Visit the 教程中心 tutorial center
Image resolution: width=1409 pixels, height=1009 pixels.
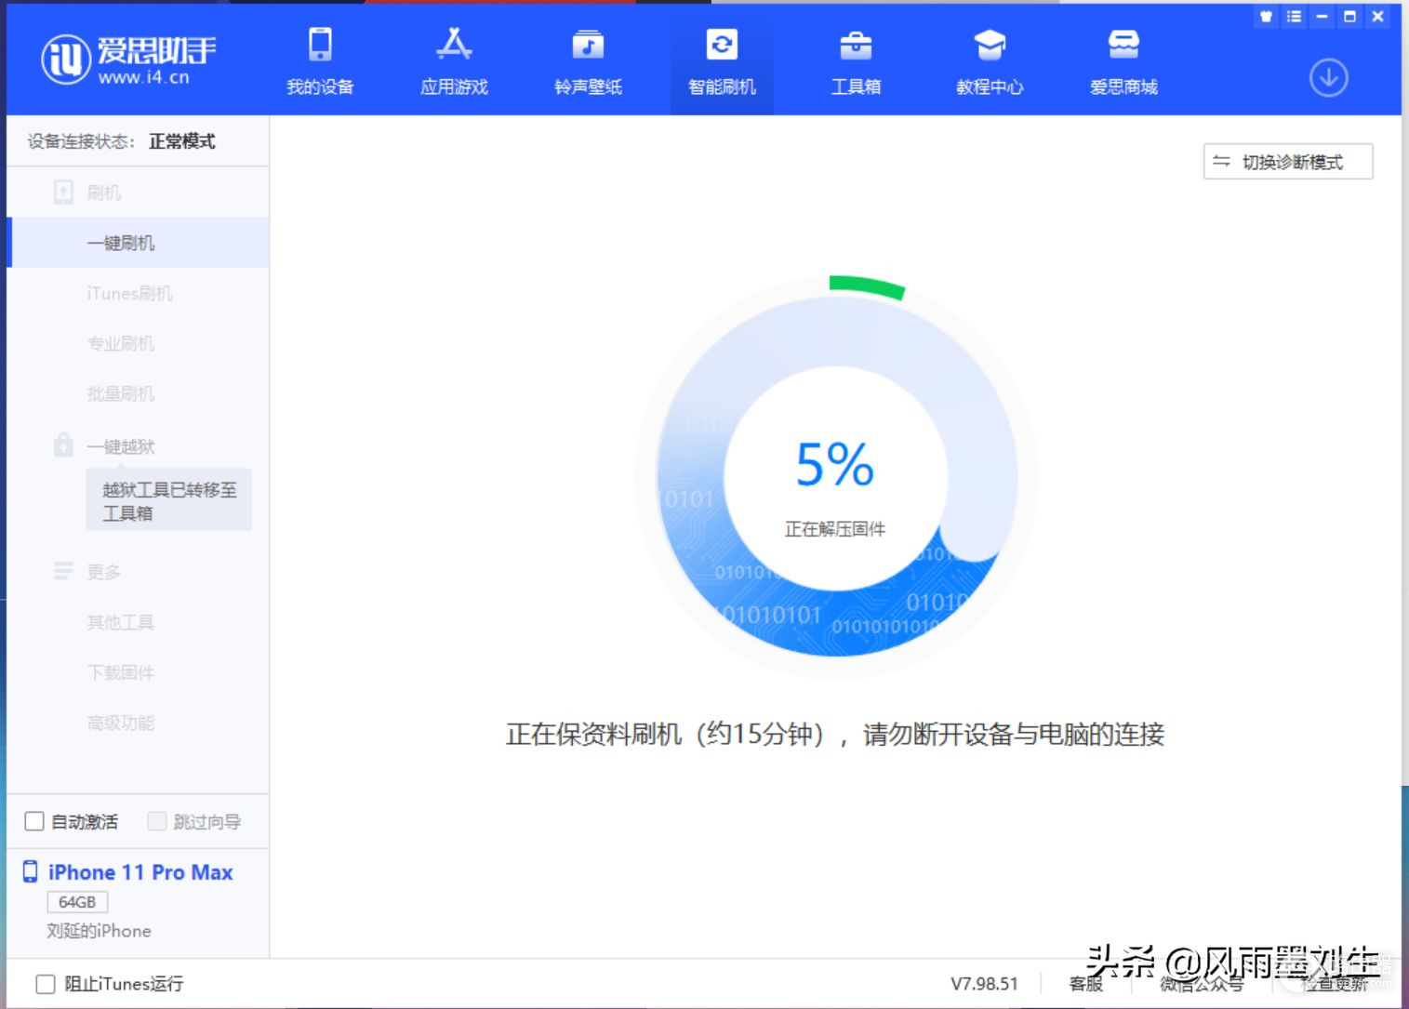coord(990,61)
